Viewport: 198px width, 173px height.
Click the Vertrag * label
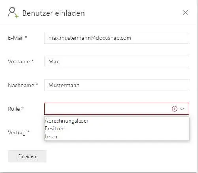[x=19, y=132]
